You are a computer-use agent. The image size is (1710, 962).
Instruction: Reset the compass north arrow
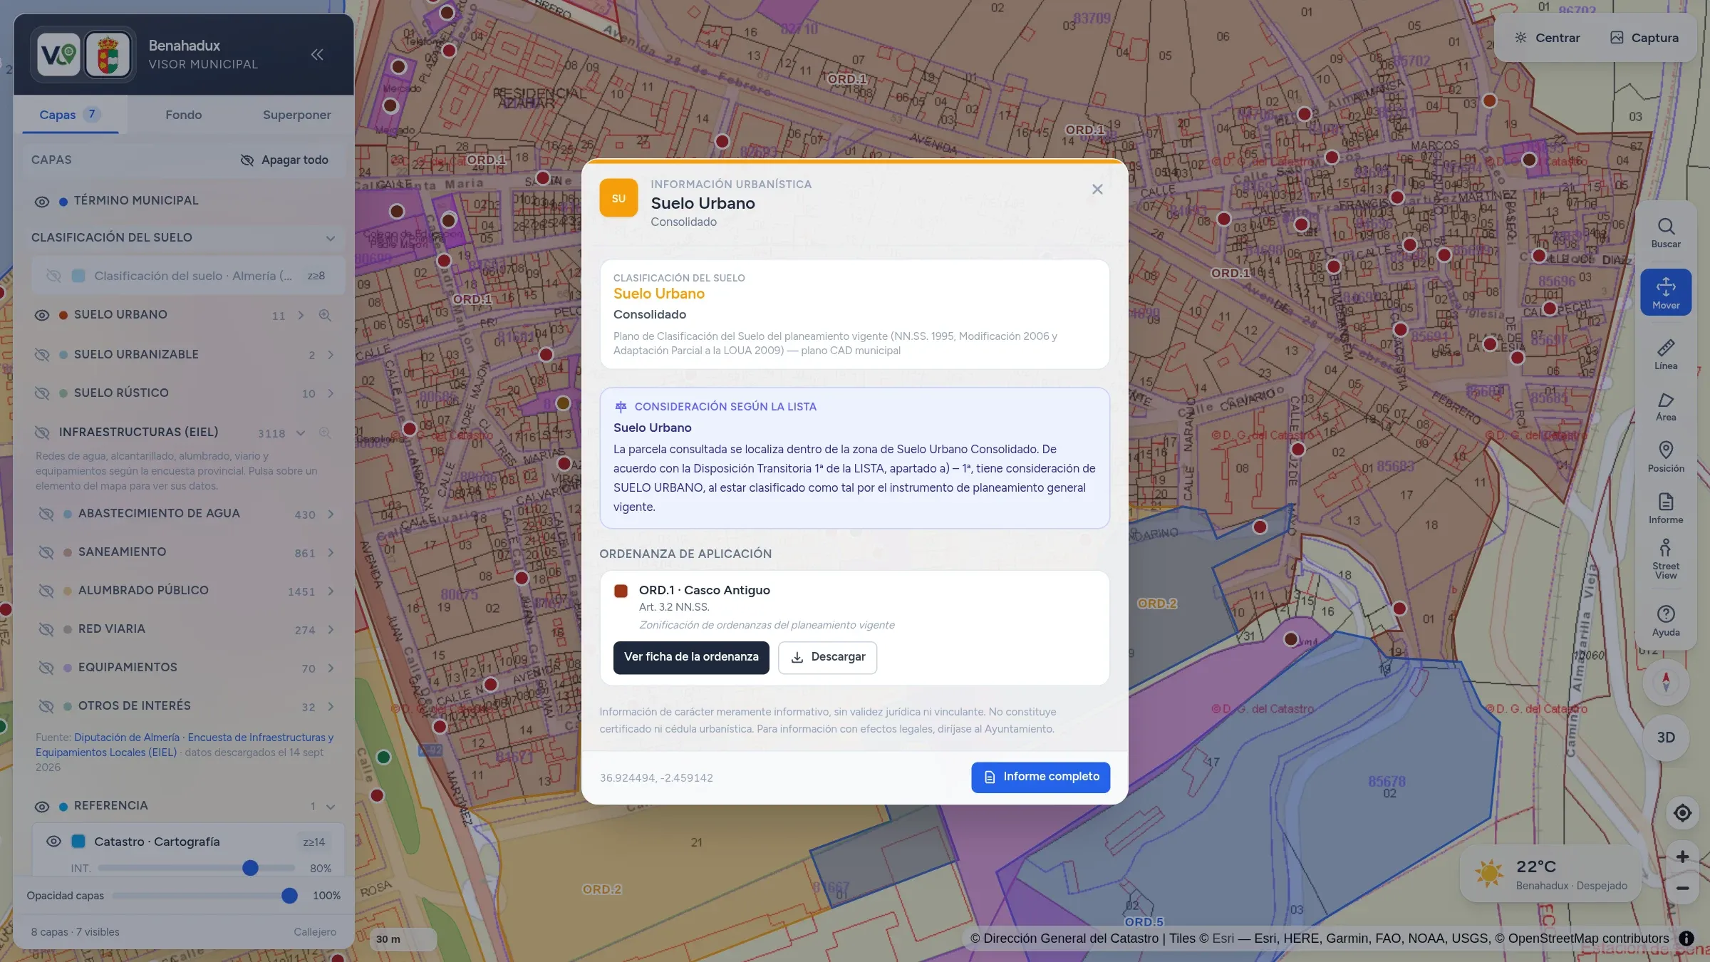tap(1666, 682)
